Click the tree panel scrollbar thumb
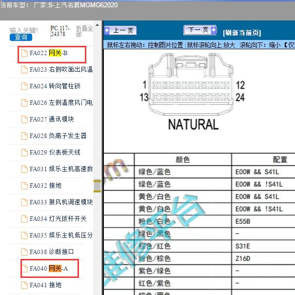 (97, 186)
